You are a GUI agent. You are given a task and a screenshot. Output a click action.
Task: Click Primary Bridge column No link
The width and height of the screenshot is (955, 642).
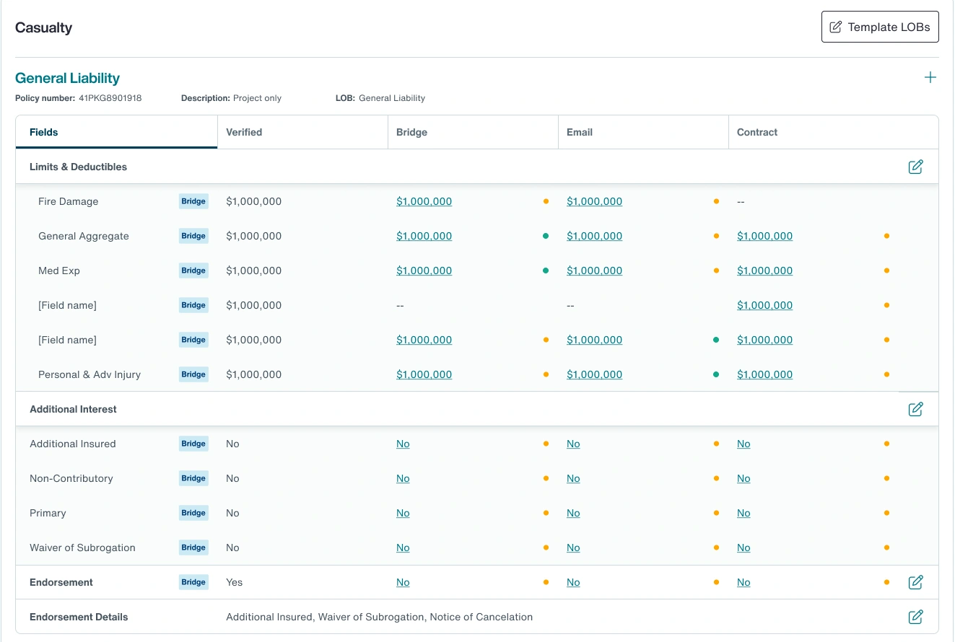point(403,513)
